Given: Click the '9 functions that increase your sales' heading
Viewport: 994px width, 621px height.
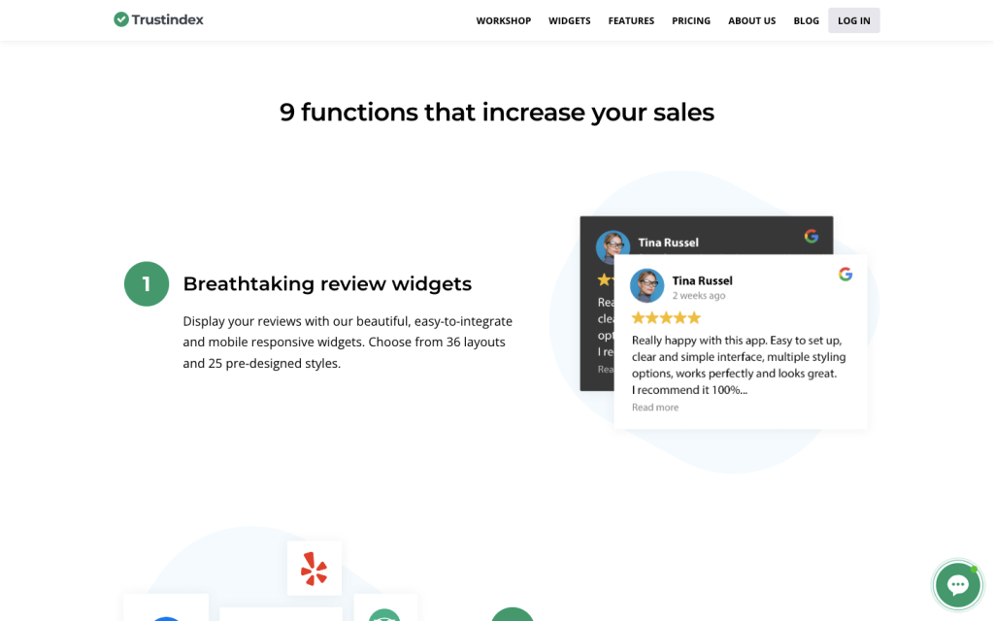Looking at the screenshot, I should click(x=497, y=113).
